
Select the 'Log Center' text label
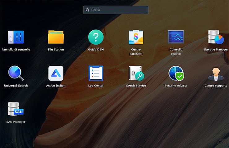96,86
